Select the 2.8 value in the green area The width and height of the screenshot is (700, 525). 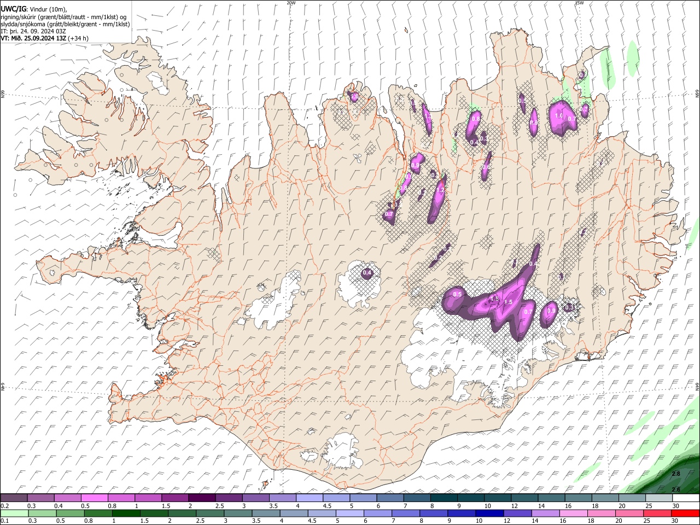coord(676,474)
